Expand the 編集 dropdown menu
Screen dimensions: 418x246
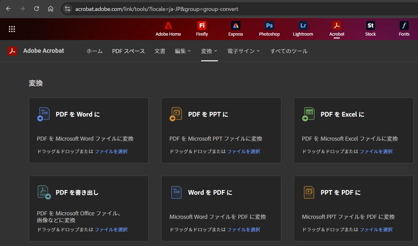183,51
